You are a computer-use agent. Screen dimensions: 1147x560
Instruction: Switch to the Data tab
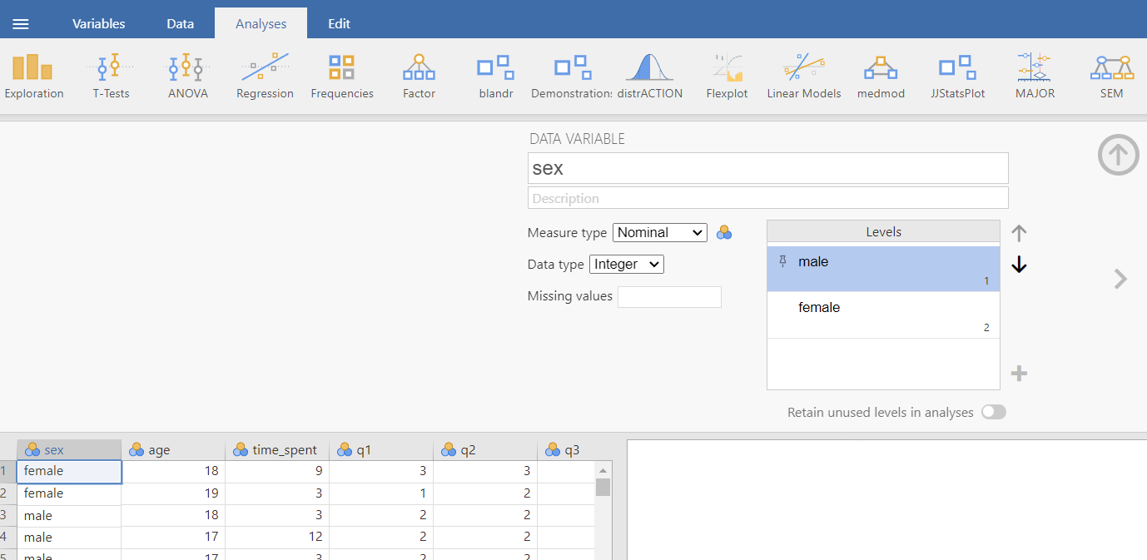point(180,24)
